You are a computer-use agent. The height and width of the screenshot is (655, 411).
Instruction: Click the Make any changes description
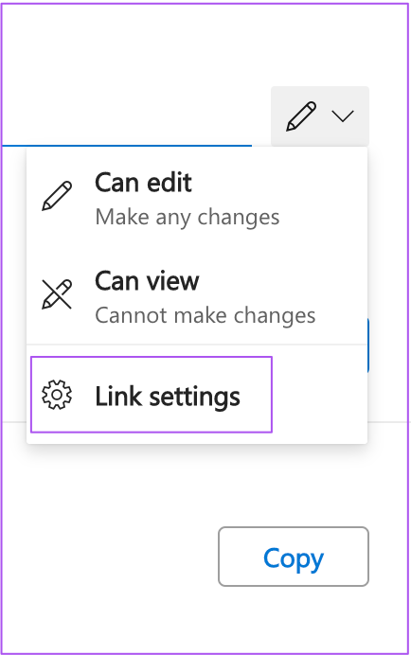188,217
